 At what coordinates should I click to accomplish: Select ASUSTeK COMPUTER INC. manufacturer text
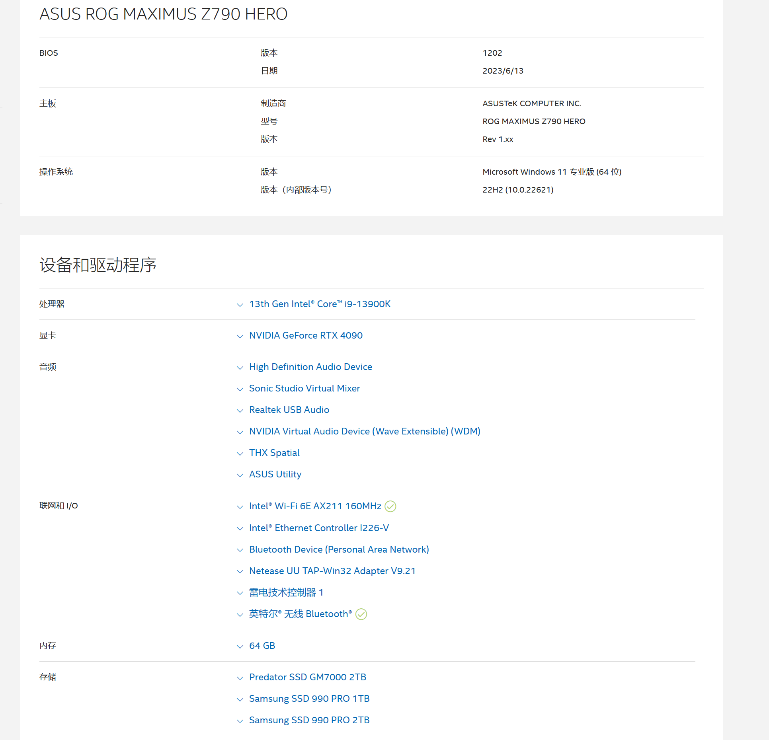(x=532, y=103)
